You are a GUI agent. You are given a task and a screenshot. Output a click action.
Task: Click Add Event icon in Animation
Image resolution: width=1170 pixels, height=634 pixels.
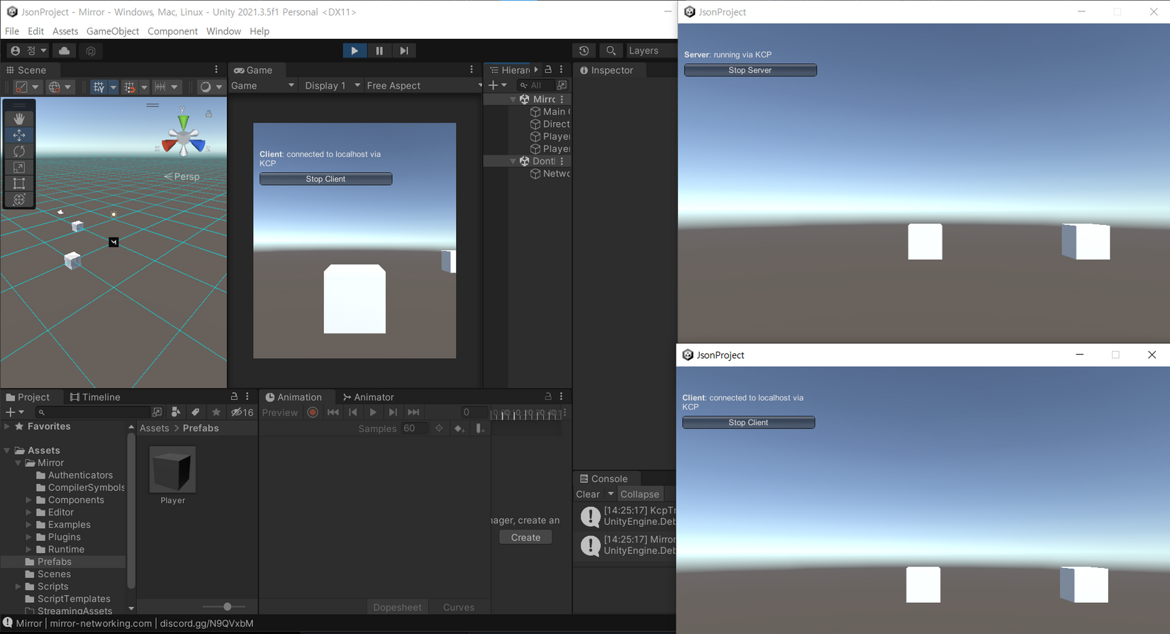coord(480,428)
